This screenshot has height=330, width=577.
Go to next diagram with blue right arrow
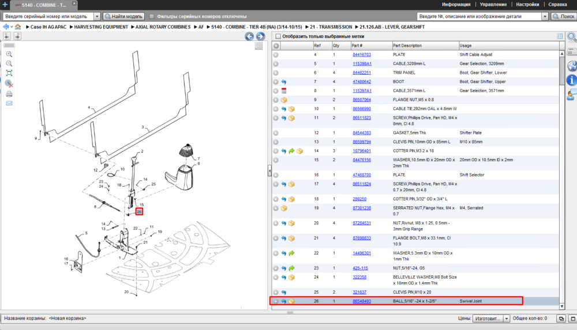[x=260, y=36]
